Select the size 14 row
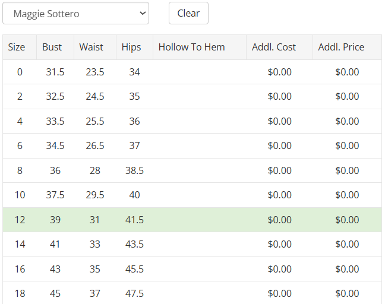The height and width of the screenshot is (304, 385). 20,244
